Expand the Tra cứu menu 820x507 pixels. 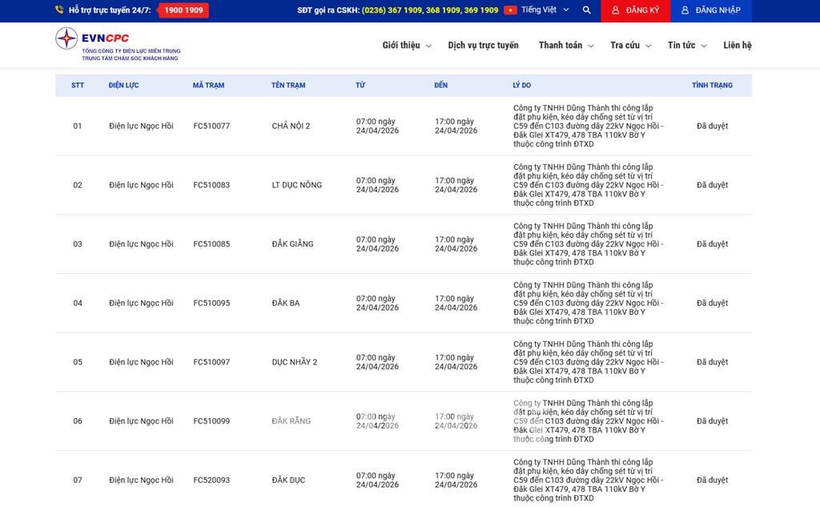pyautogui.click(x=630, y=46)
